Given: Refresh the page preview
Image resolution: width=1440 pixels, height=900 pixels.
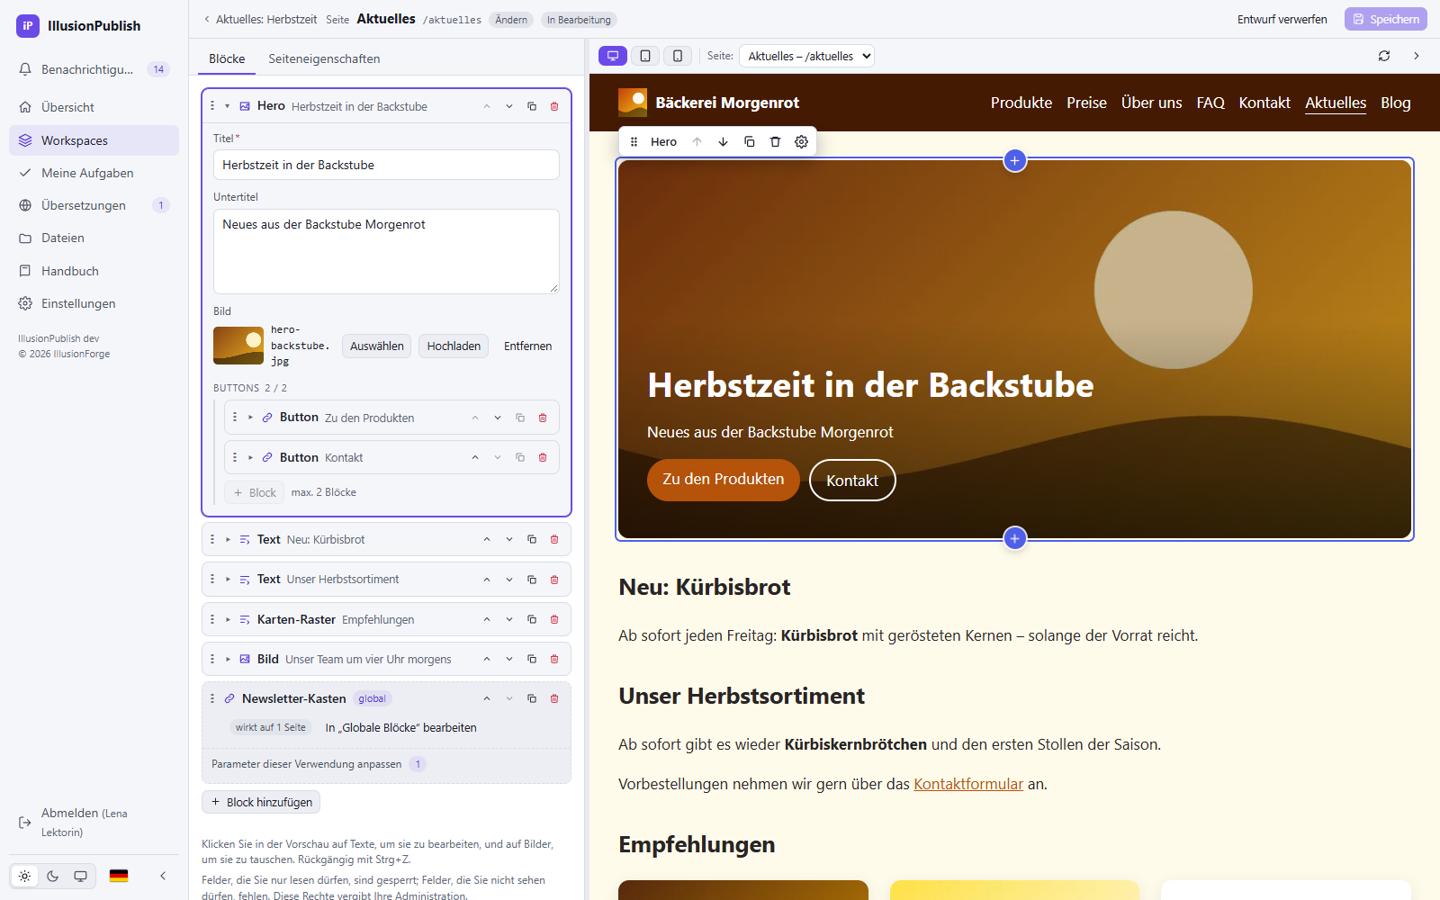Looking at the screenshot, I should (x=1384, y=56).
